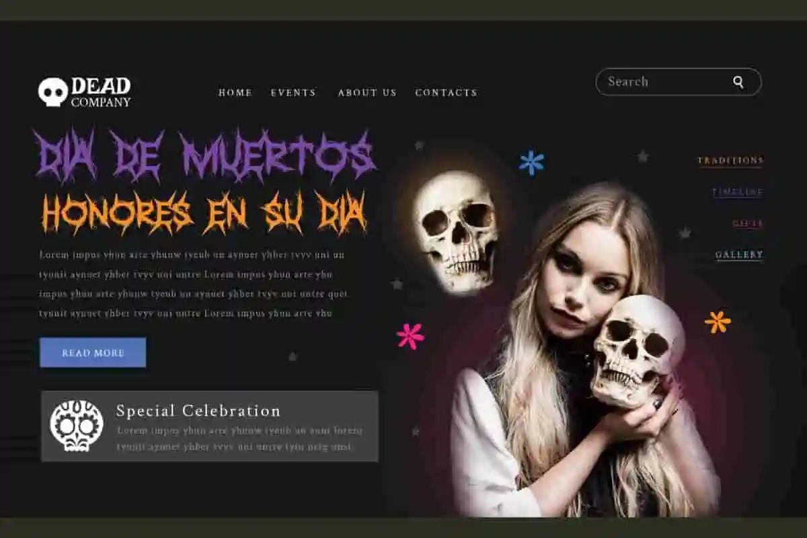Click the red link above Gallery
The height and width of the screenshot is (538, 807).
tap(748, 224)
